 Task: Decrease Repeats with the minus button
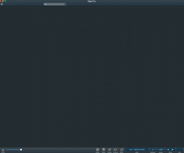(x=151, y=149)
